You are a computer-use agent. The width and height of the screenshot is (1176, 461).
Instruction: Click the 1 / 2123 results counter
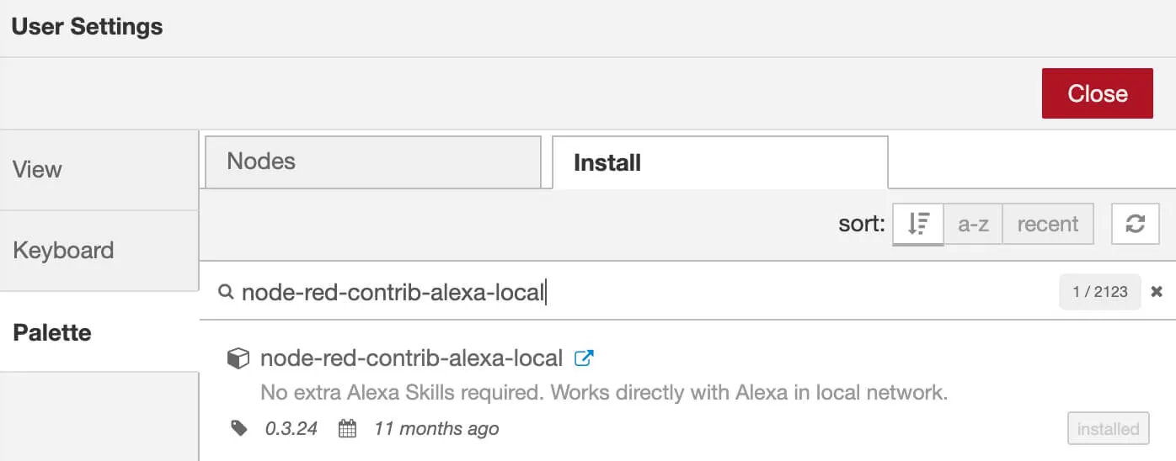click(x=1099, y=292)
